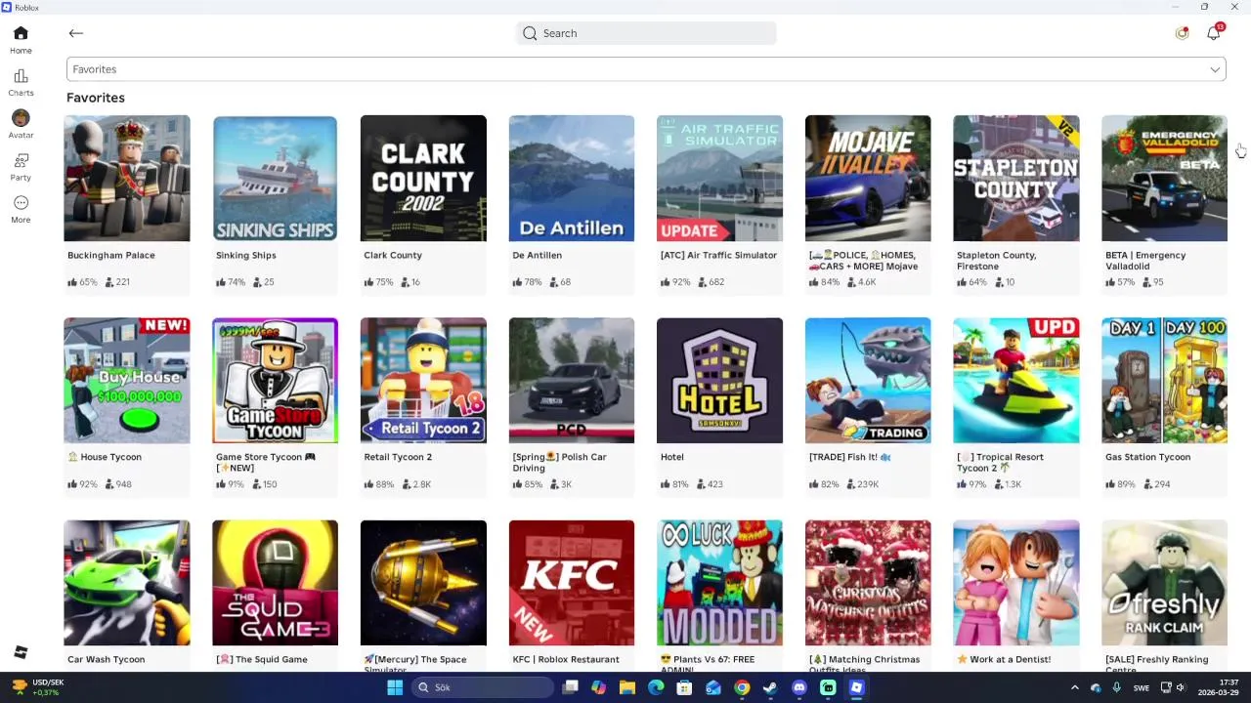Open Mojave Valley game thumbnail
The image size is (1251, 703).
[x=868, y=178]
